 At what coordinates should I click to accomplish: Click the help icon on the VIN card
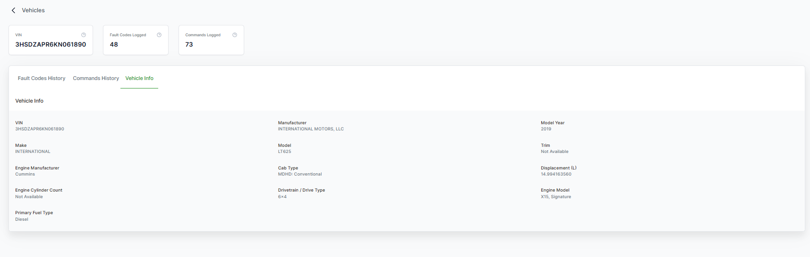84,35
